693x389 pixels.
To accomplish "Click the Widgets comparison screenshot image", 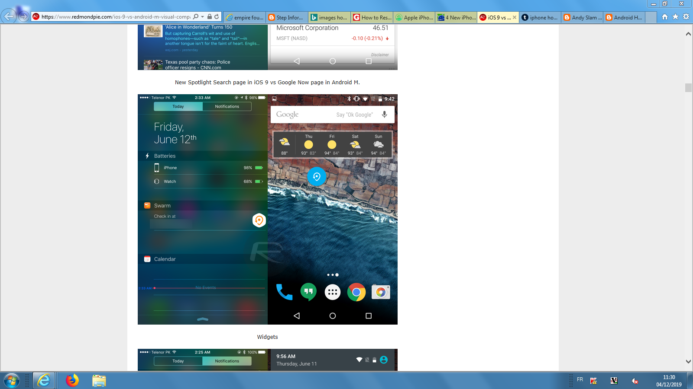I will click(268, 209).
